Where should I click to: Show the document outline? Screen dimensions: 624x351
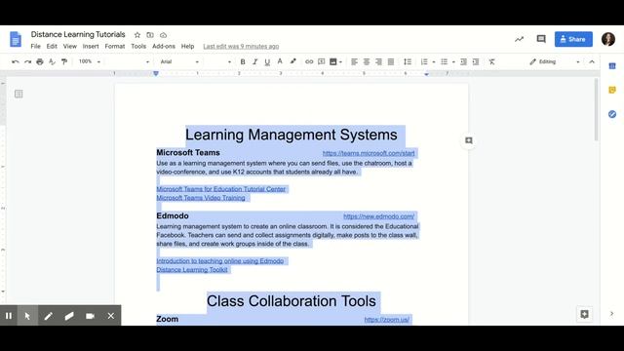[19, 94]
